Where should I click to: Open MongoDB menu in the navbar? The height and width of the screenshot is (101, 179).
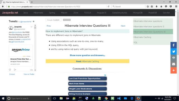[x=138, y=13]
